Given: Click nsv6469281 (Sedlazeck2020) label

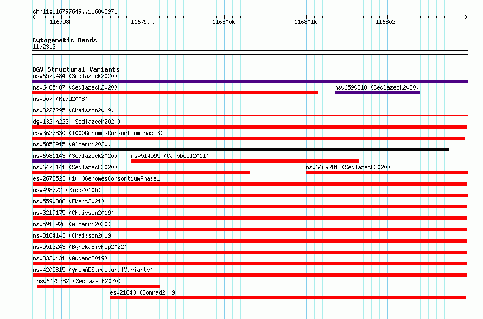Looking at the screenshot, I should coord(348,167).
